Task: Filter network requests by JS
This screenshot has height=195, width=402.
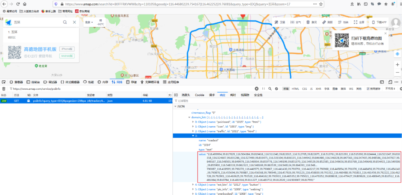Action: tap(311, 89)
